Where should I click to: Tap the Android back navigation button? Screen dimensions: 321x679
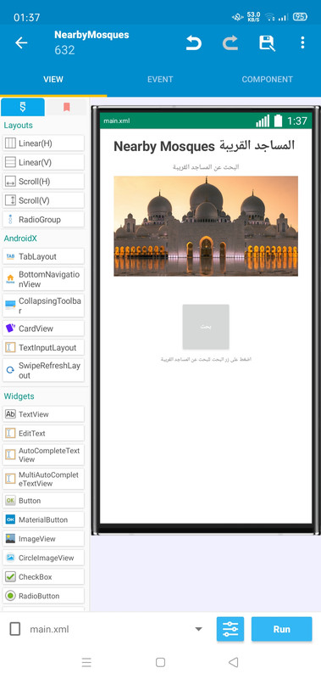233,662
